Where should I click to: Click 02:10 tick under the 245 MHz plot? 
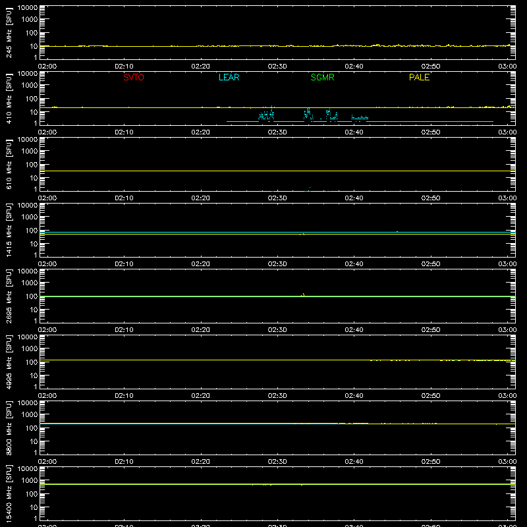(x=124, y=67)
